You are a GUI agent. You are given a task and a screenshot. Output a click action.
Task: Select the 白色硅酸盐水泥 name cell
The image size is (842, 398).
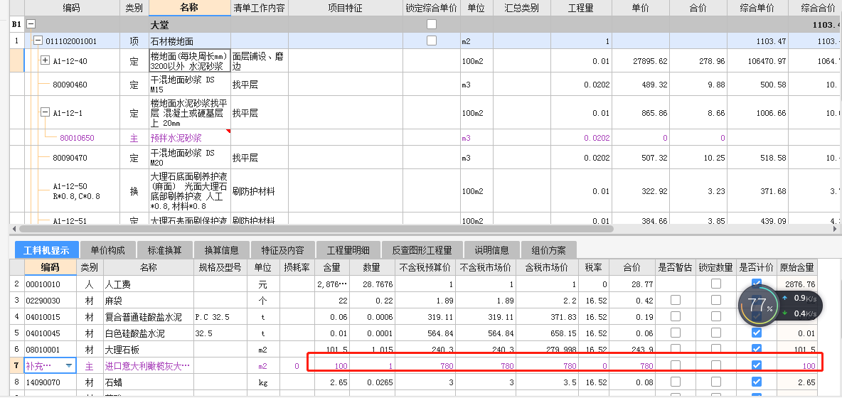point(149,333)
